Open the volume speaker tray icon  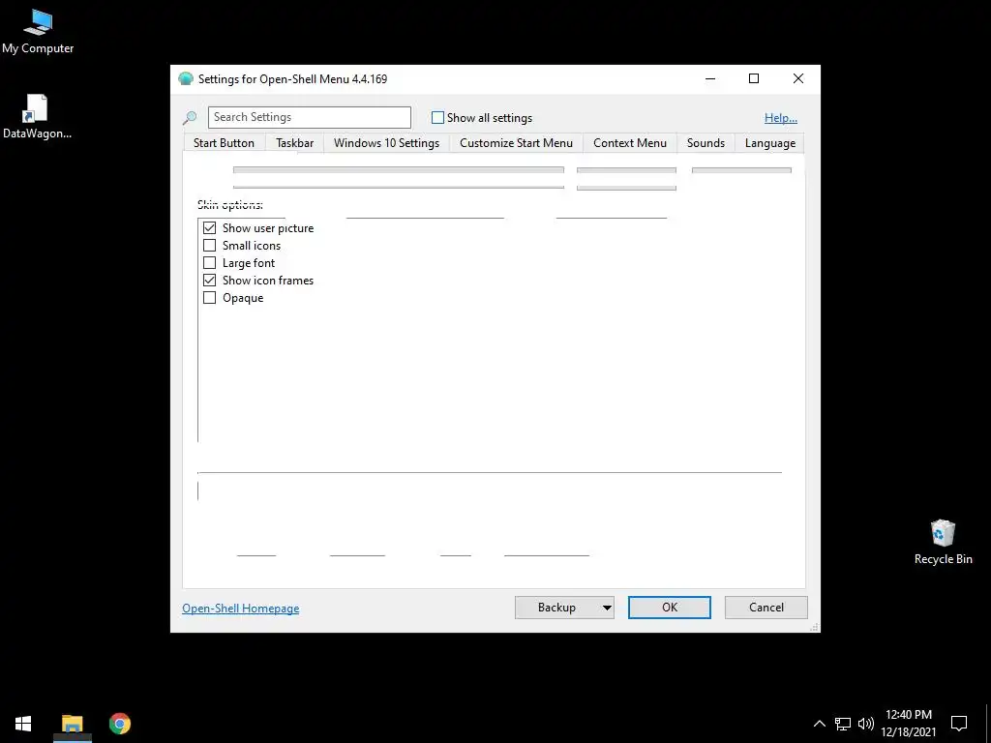[866, 724]
